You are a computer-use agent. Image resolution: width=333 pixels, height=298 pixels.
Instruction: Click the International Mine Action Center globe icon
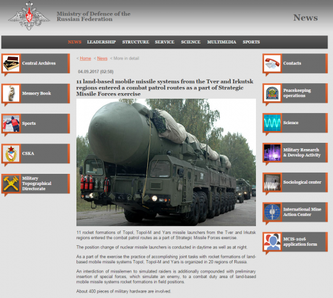(272, 212)
